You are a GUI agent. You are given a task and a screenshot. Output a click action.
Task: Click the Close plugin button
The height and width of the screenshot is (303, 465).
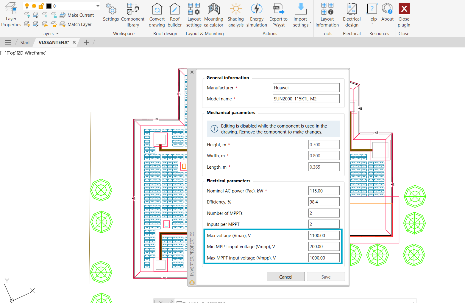tap(404, 15)
